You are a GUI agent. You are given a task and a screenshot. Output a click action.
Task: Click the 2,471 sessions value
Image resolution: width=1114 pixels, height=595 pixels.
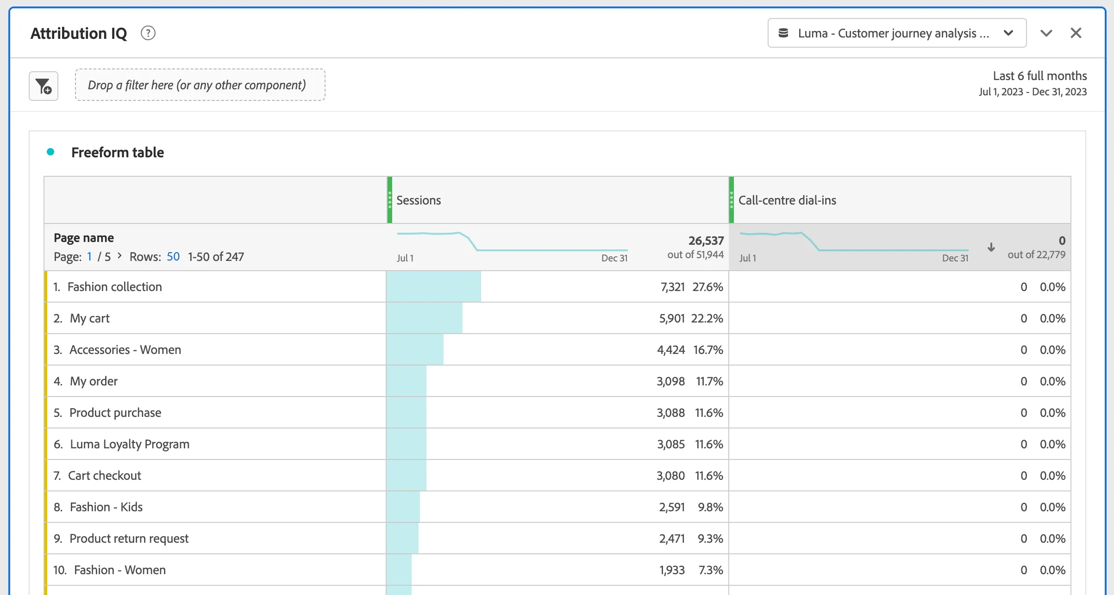[672, 539]
